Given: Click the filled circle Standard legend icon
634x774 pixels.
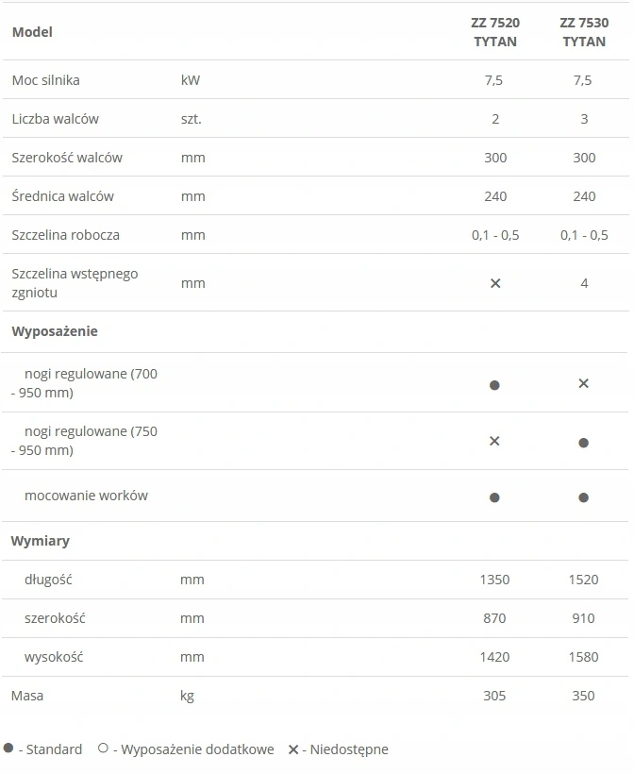Looking at the screenshot, I should tap(8, 749).
